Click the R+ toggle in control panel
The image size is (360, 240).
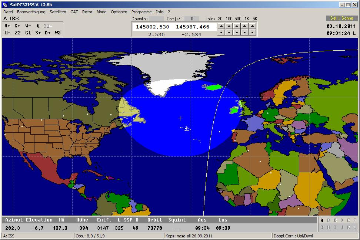pyautogui.click(x=7, y=26)
